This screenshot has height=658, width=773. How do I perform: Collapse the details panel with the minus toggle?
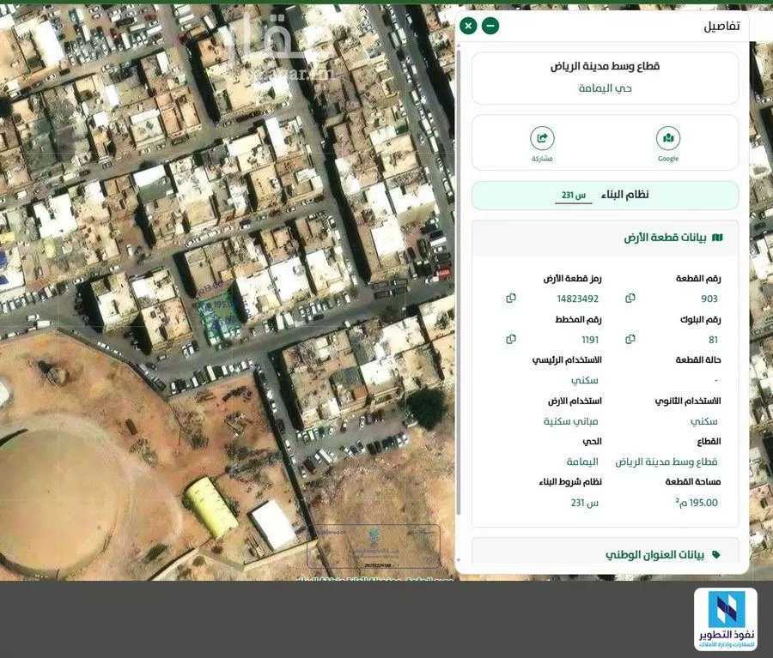(489, 25)
